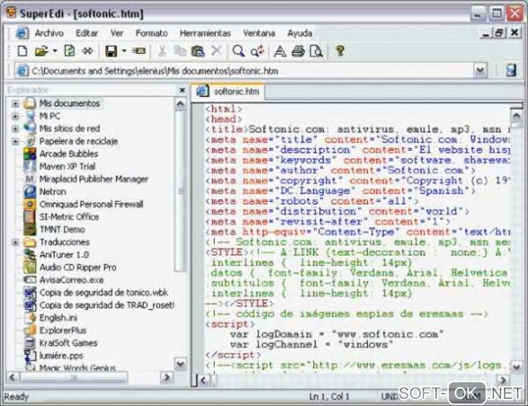Click the icon right of the address bar

(x=511, y=71)
